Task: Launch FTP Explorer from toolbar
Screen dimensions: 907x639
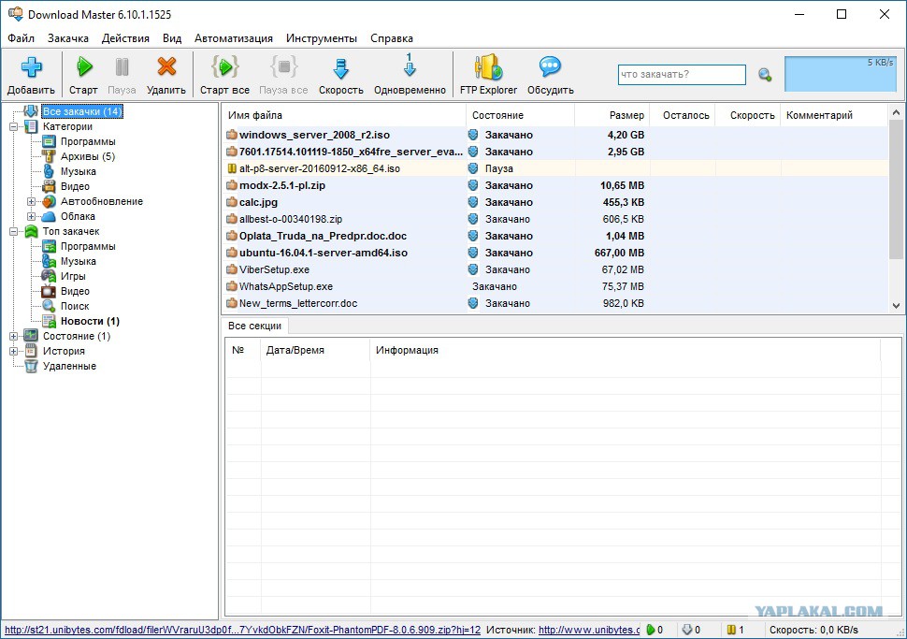Action: (488, 67)
